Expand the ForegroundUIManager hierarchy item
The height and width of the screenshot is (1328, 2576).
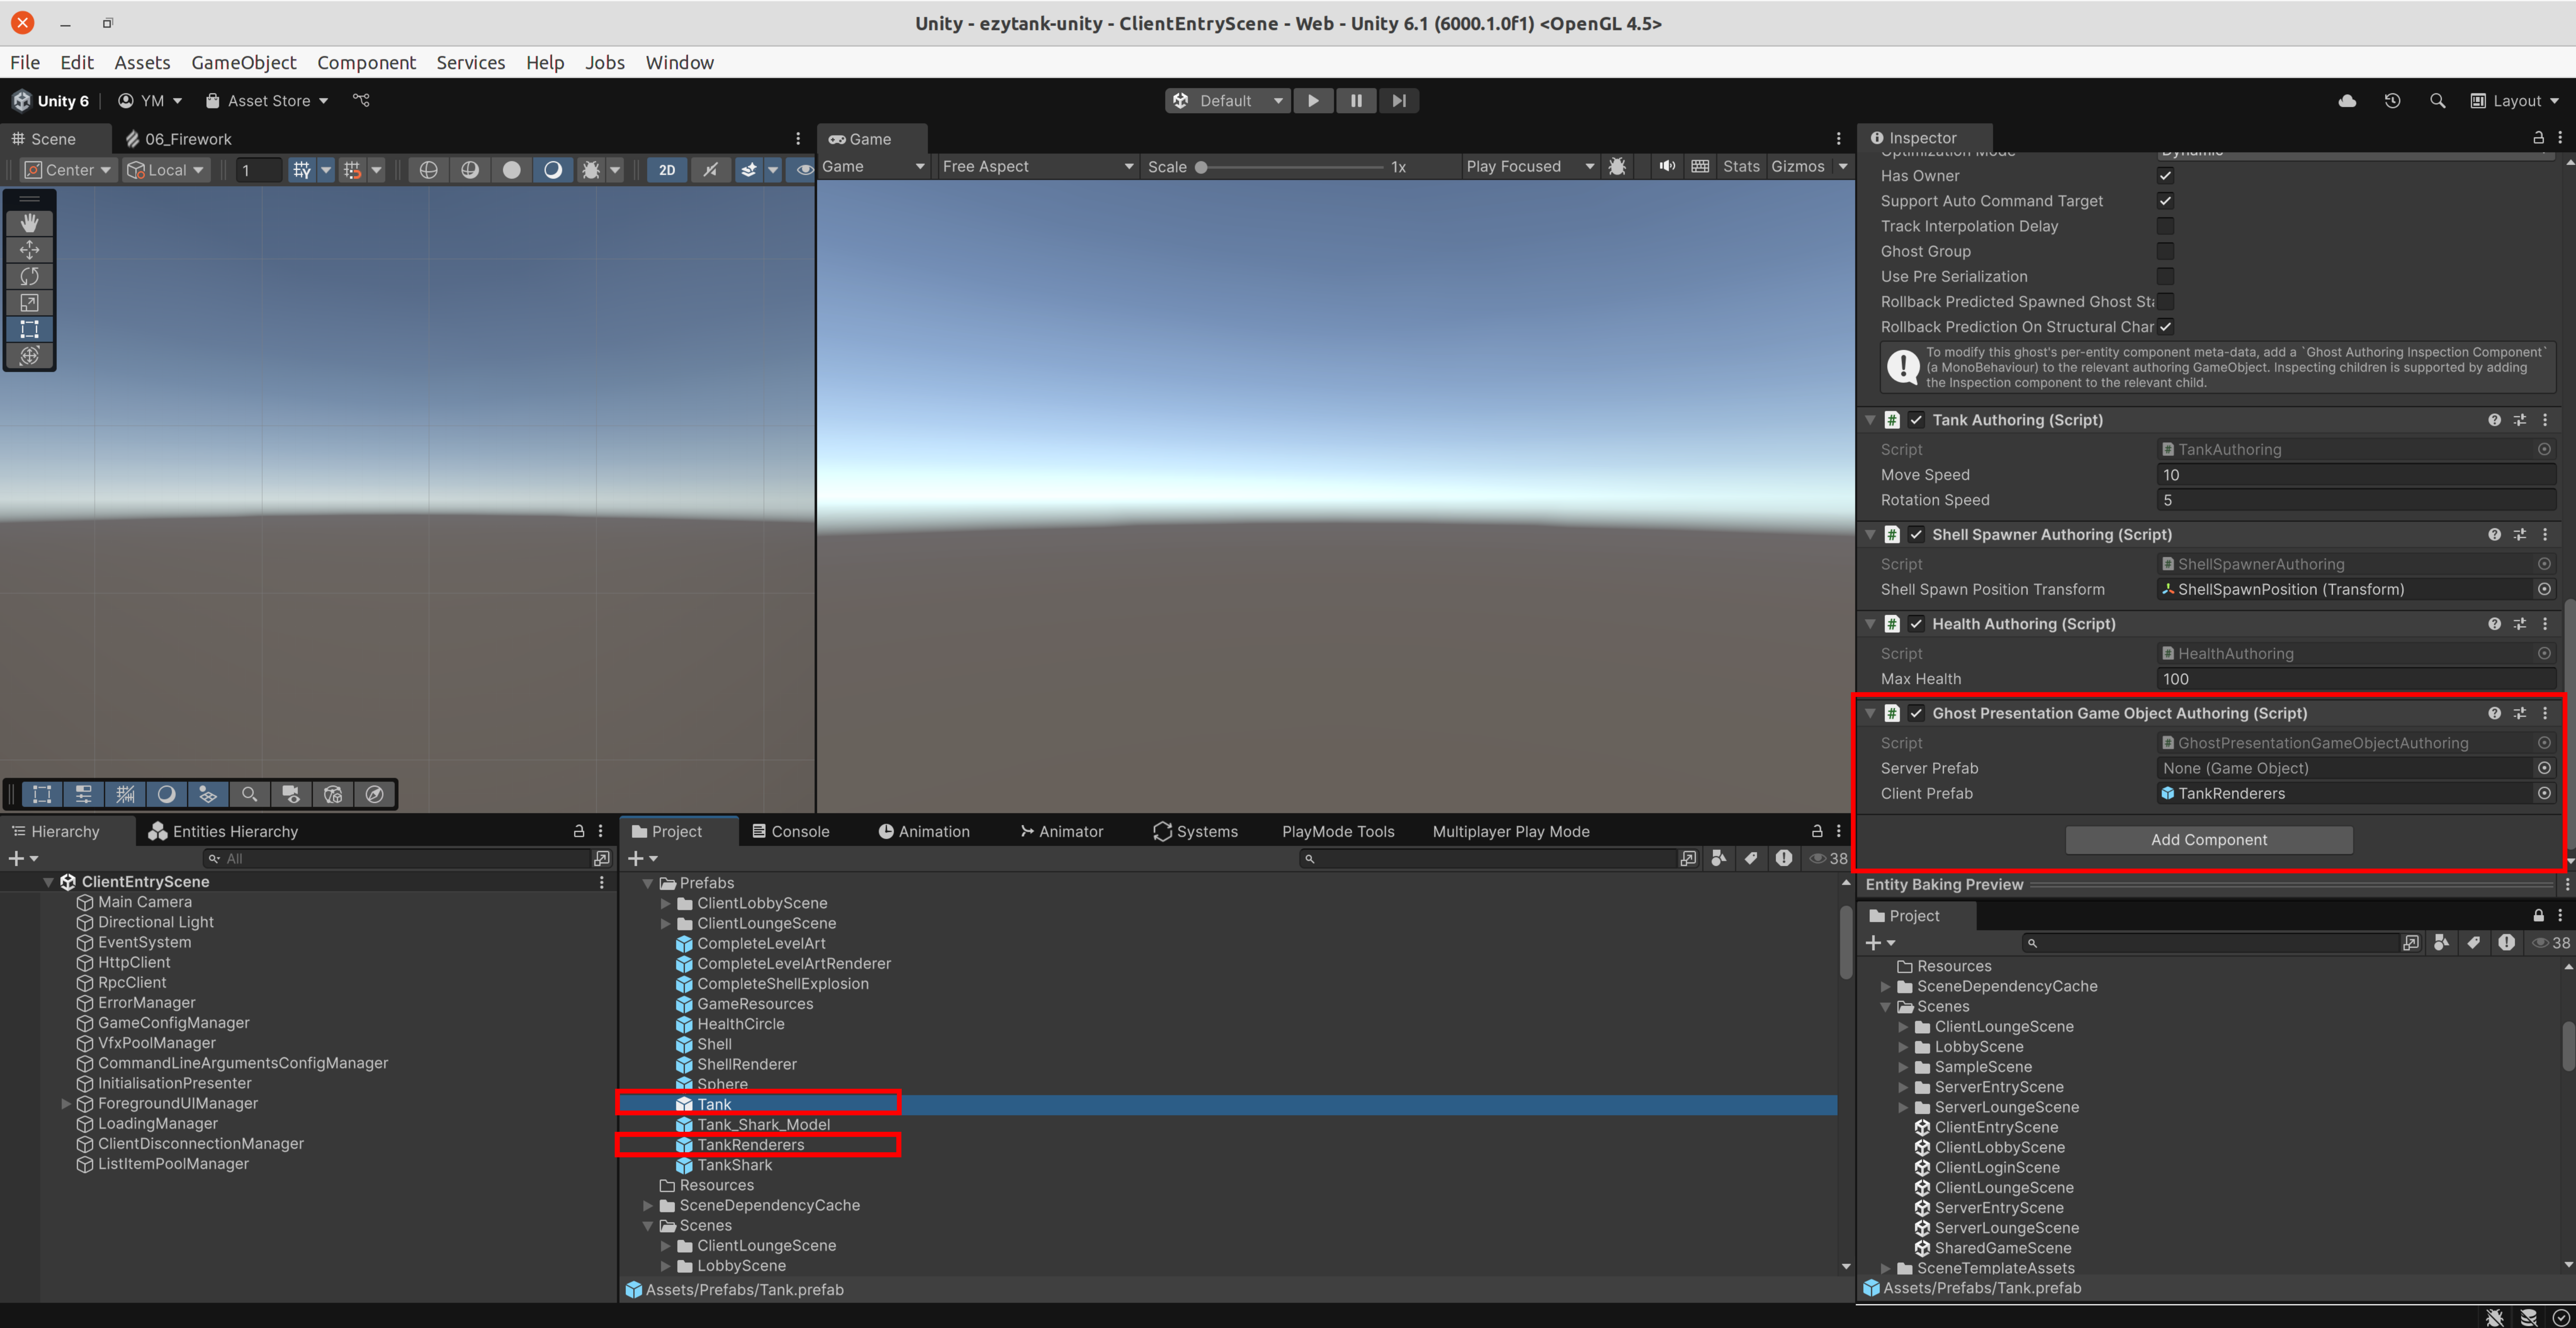(x=66, y=1103)
